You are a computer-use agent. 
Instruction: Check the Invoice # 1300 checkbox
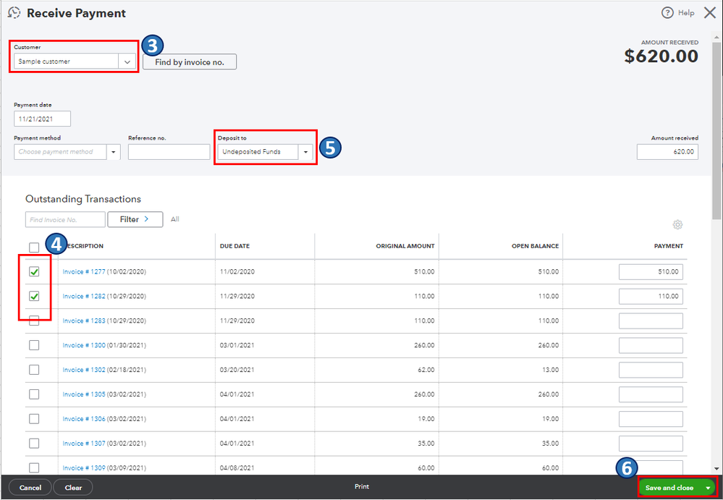tap(34, 345)
